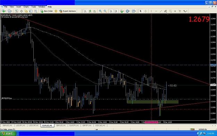Expand the Arrows dropdown arrow

[187, 11]
